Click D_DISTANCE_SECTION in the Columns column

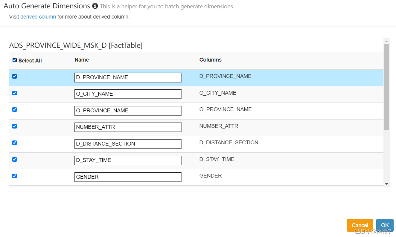(229, 143)
